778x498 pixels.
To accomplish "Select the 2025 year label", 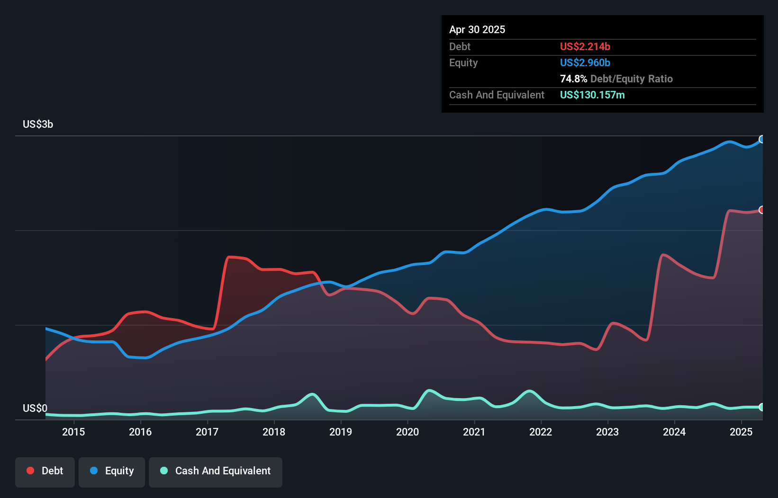I will pos(742,432).
